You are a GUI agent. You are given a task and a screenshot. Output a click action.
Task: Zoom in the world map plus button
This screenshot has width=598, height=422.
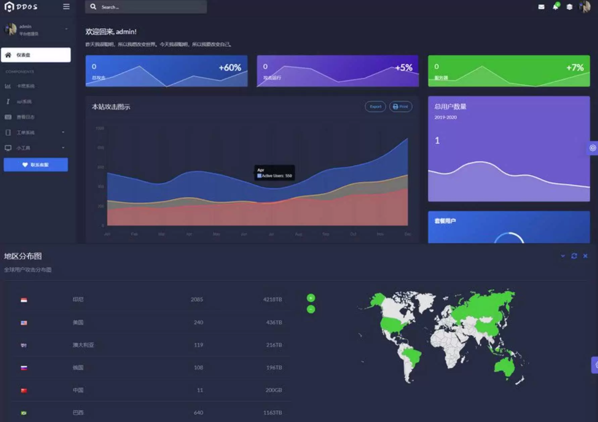pos(311,298)
